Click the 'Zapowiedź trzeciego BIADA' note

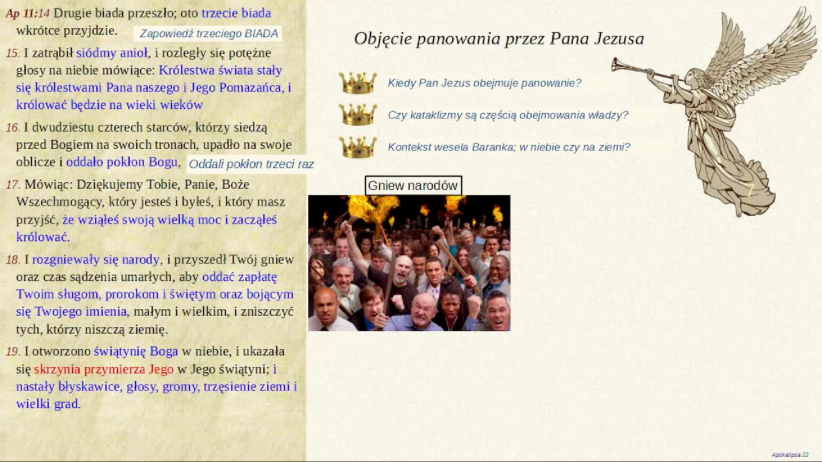(x=209, y=33)
